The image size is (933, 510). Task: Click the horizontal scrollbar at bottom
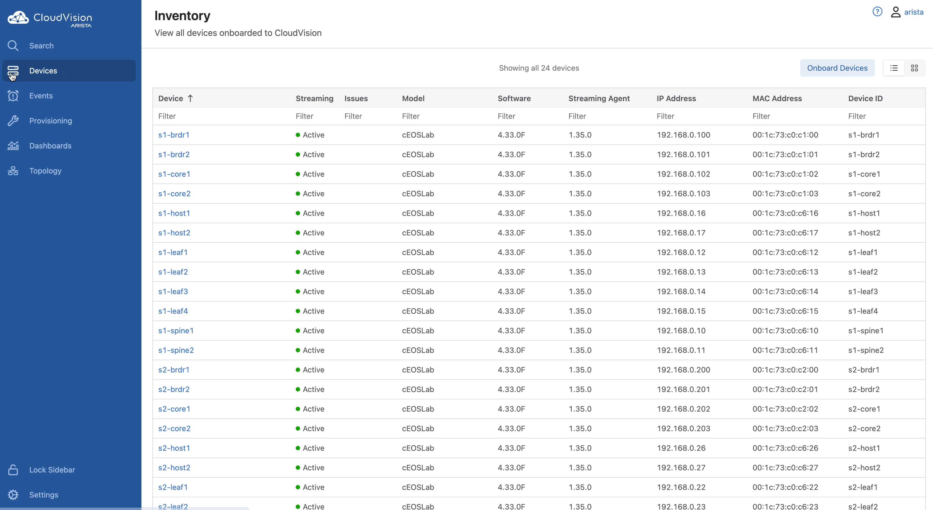point(195,508)
